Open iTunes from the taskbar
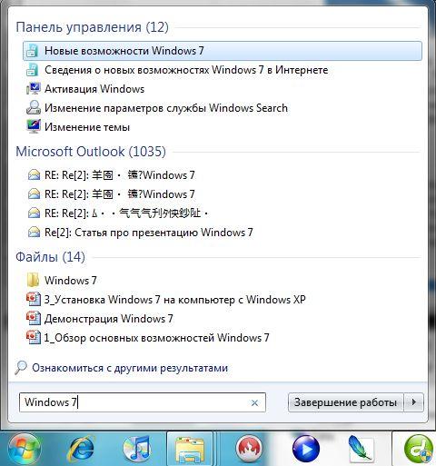 pos(137,450)
